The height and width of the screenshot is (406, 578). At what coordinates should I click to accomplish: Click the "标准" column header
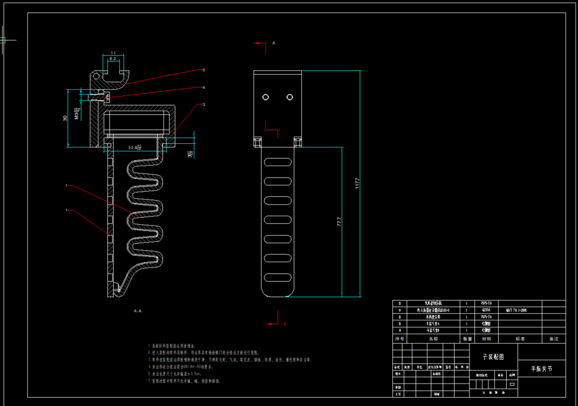pos(520,339)
